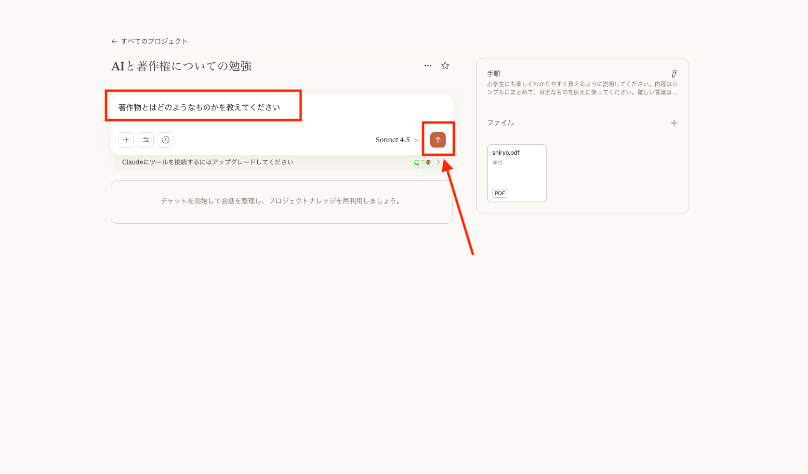Open the すべてのプロジェクト link
The width and height of the screenshot is (808, 474).
coord(153,41)
